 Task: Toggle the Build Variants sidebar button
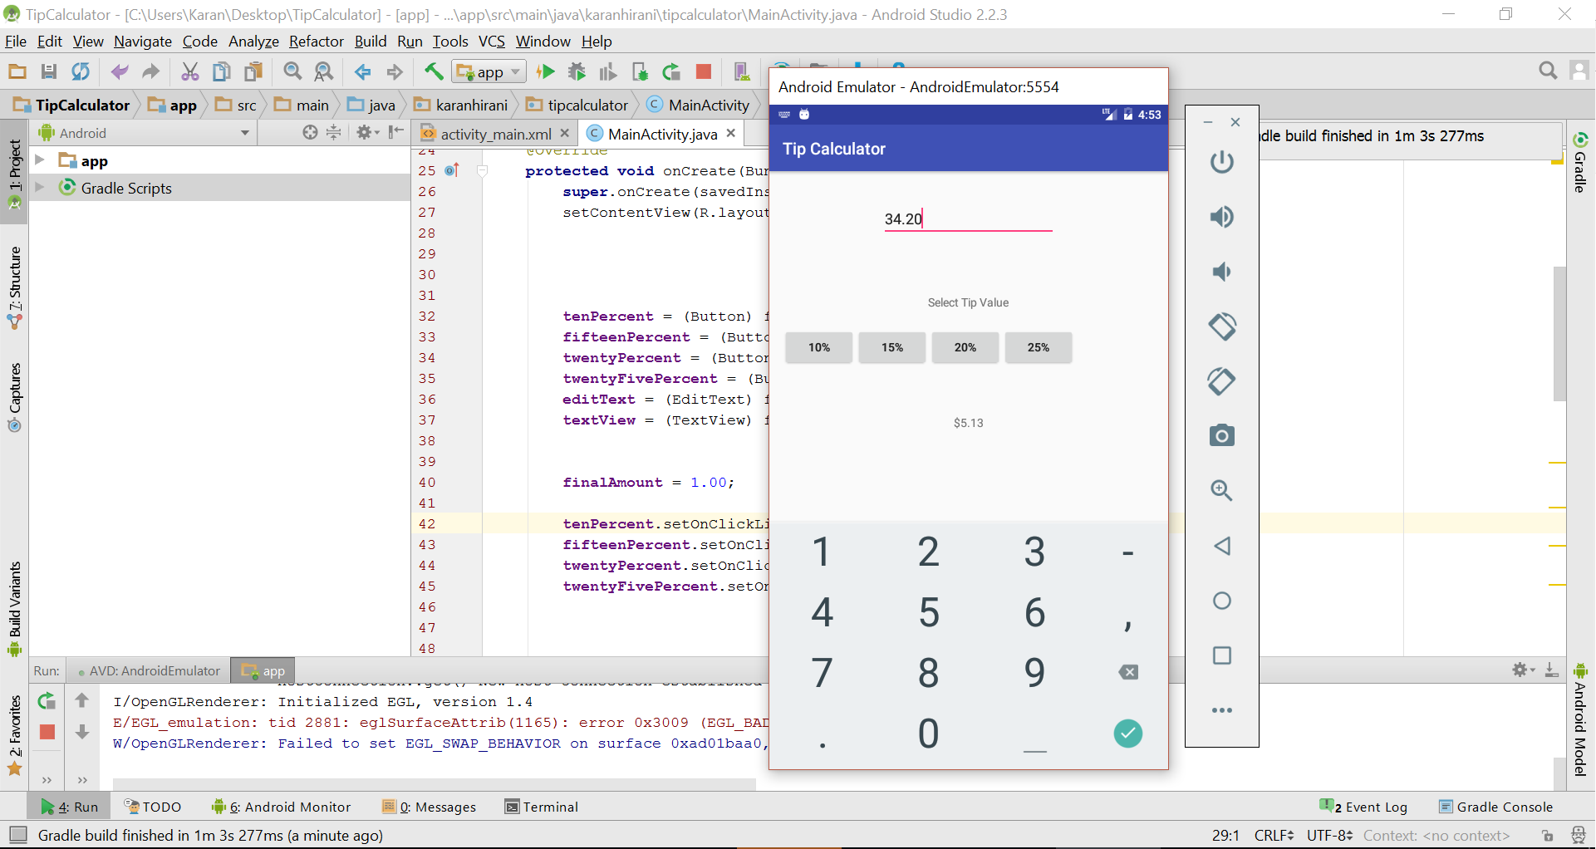(x=14, y=608)
